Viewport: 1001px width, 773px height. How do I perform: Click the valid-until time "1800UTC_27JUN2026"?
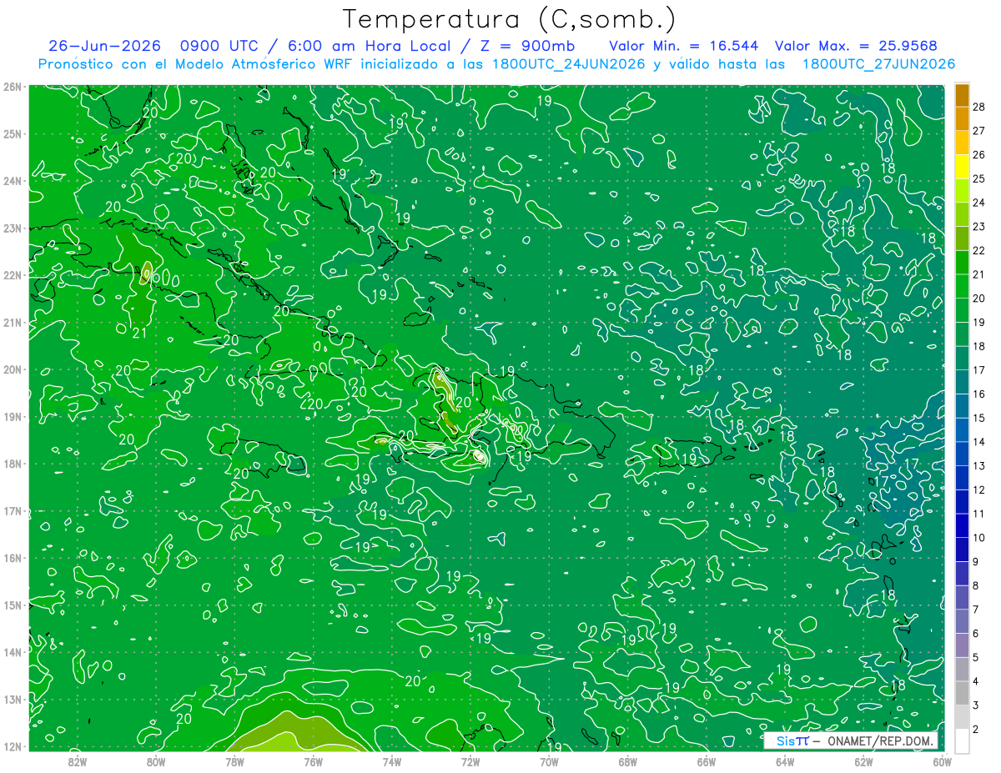pos(878,64)
